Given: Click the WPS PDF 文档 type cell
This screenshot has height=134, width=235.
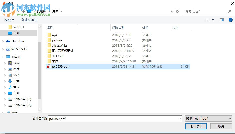Looking at the screenshot, I should [152, 67].
